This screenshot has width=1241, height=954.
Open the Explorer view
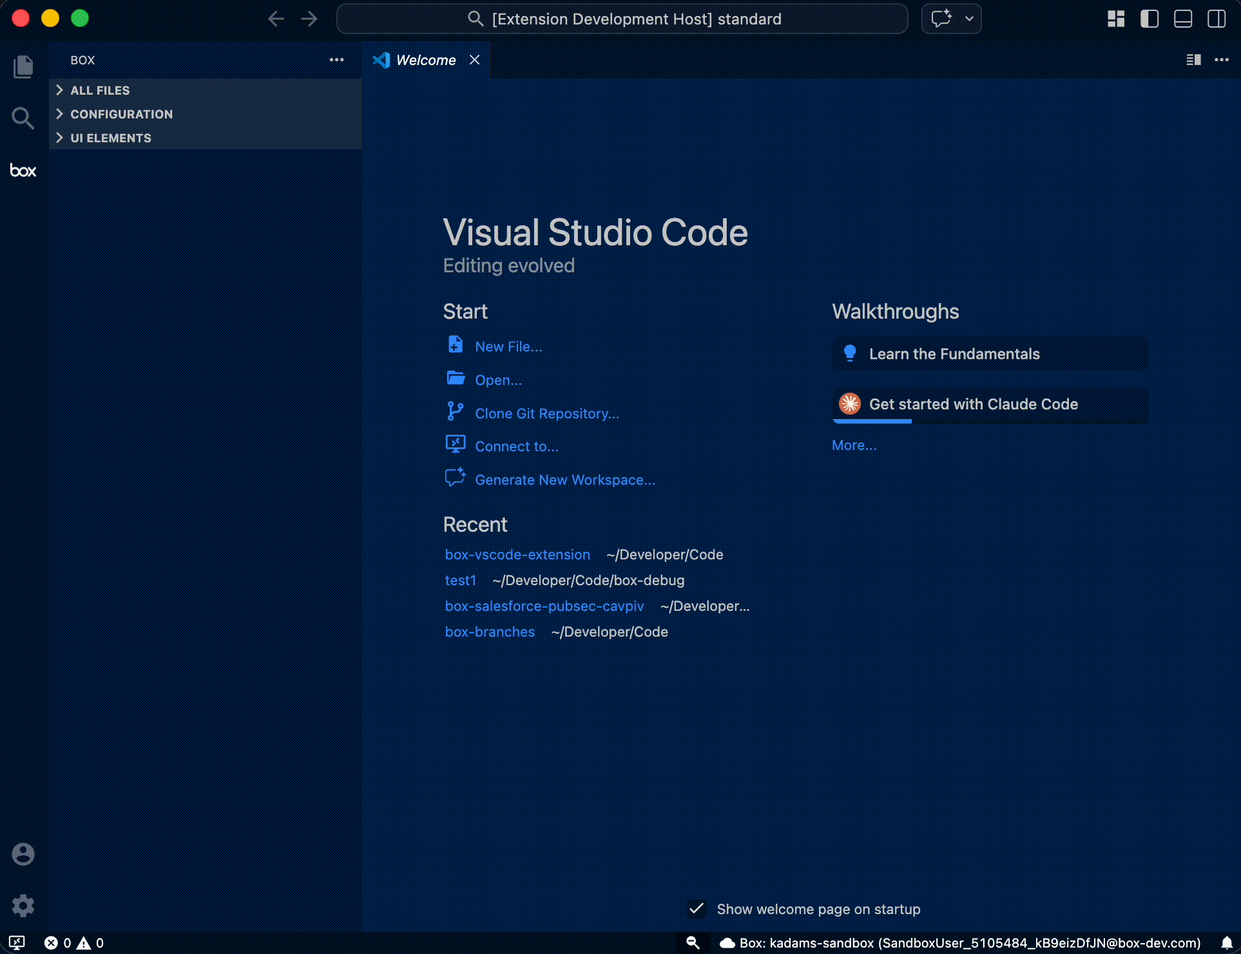(23, 66)
